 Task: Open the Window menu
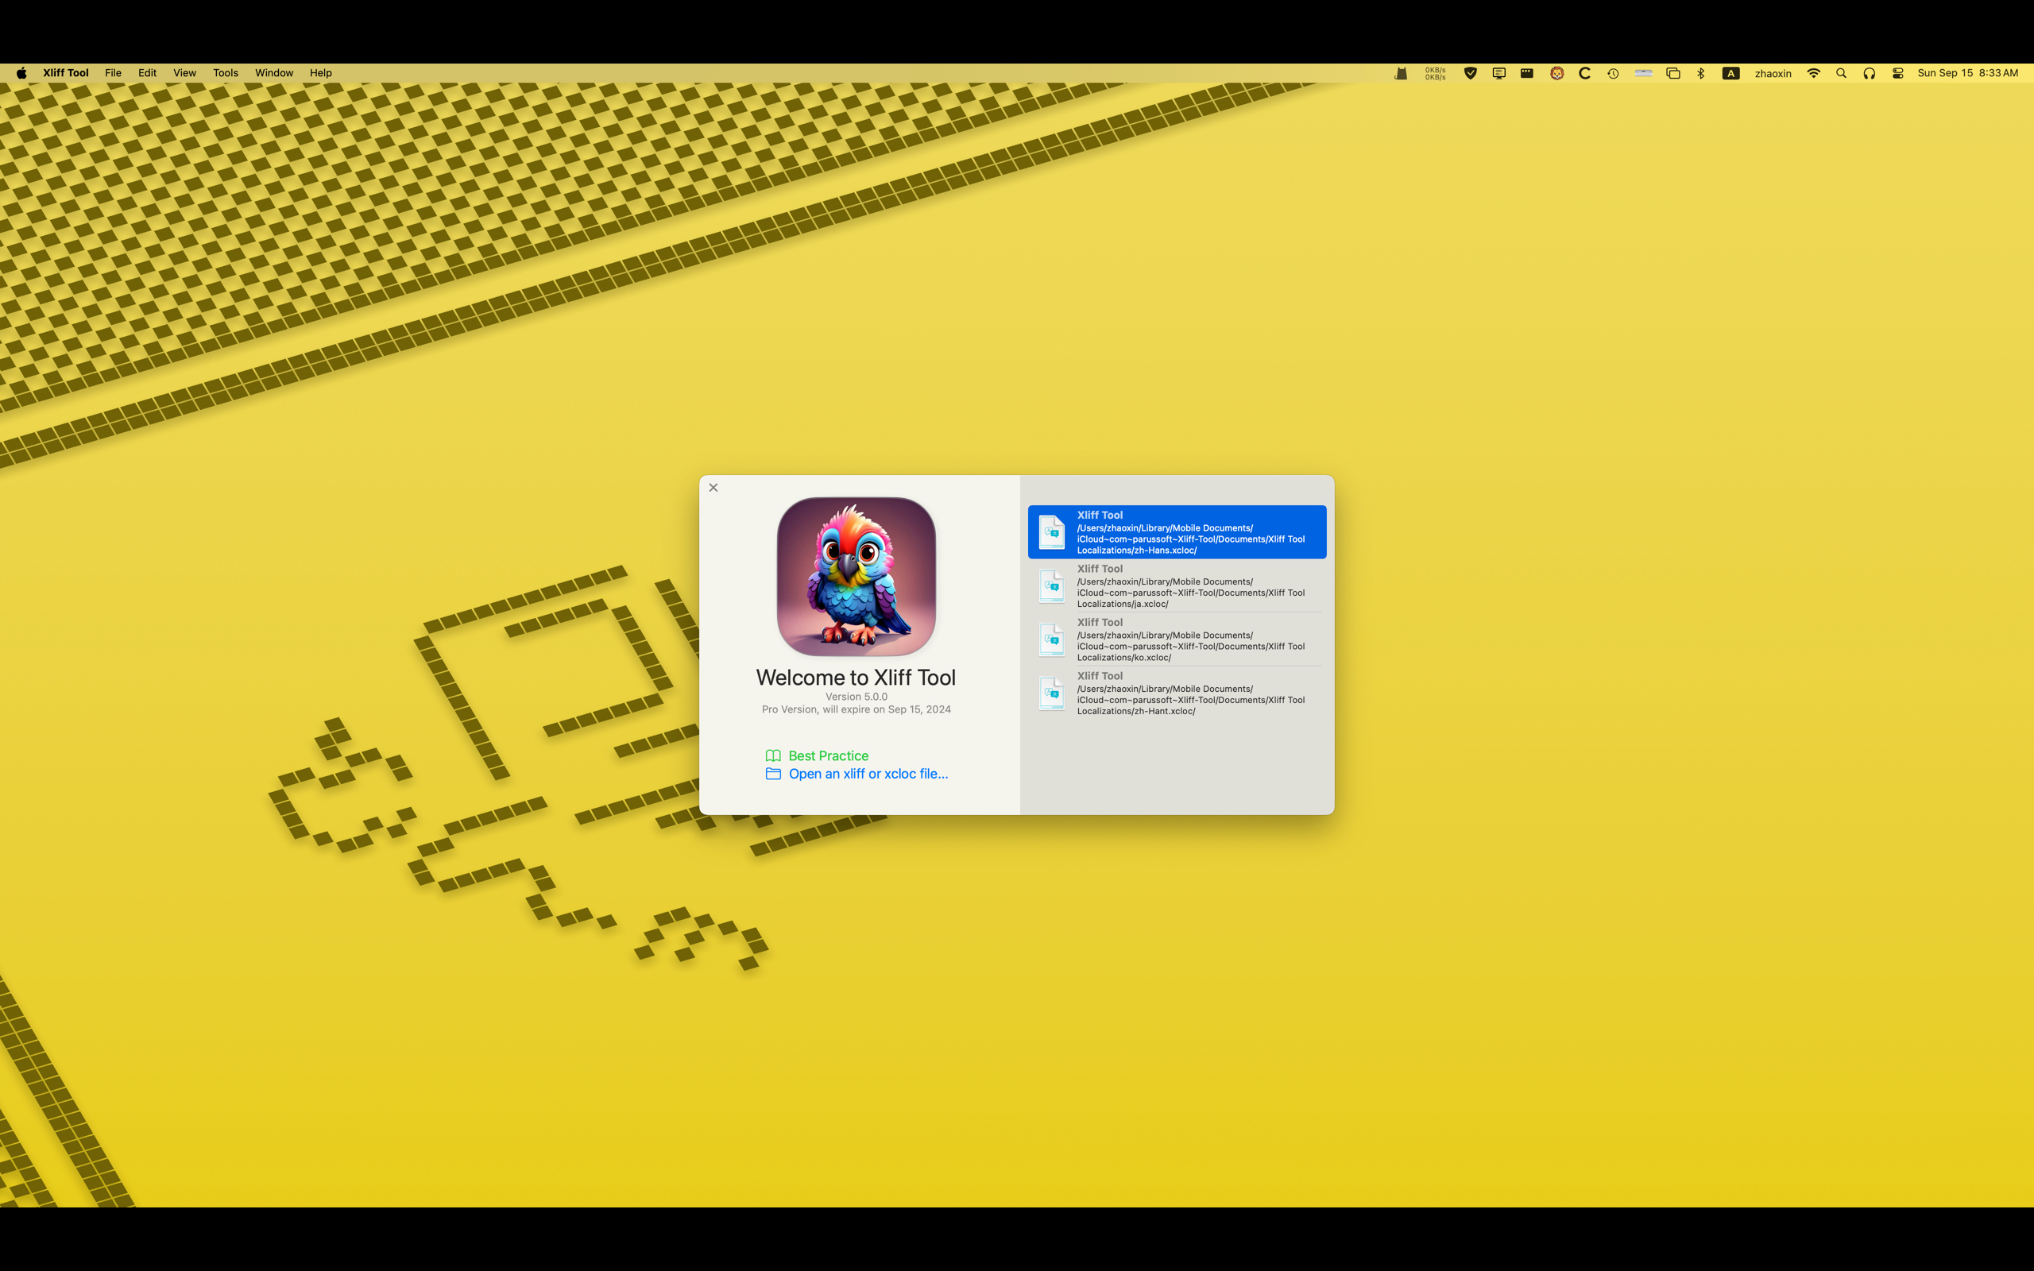(274, 73)
